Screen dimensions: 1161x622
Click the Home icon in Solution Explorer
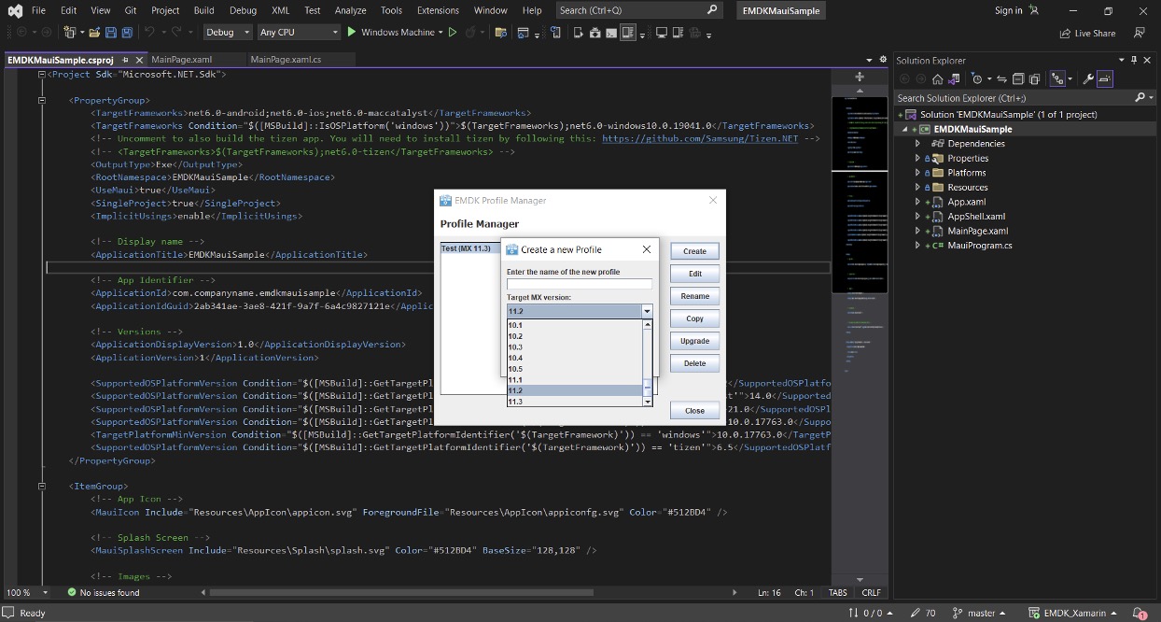937,79
